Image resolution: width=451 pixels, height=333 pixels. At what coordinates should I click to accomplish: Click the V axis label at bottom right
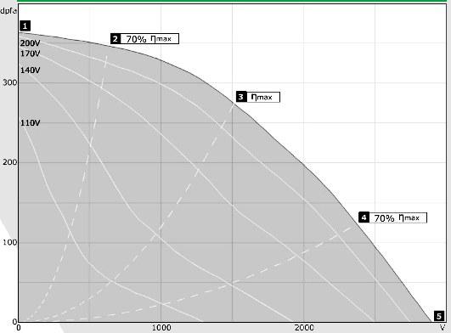click(443, 328)
